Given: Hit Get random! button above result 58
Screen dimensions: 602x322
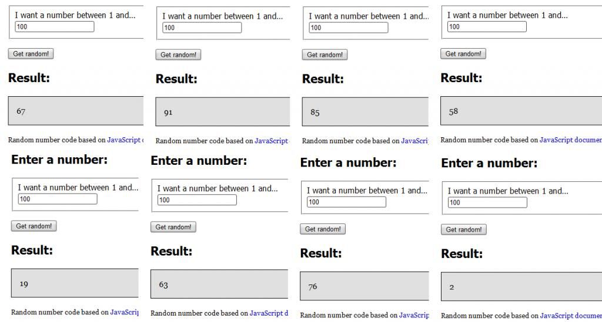Looking at the screenshot, I should click(x=463, y=54).
